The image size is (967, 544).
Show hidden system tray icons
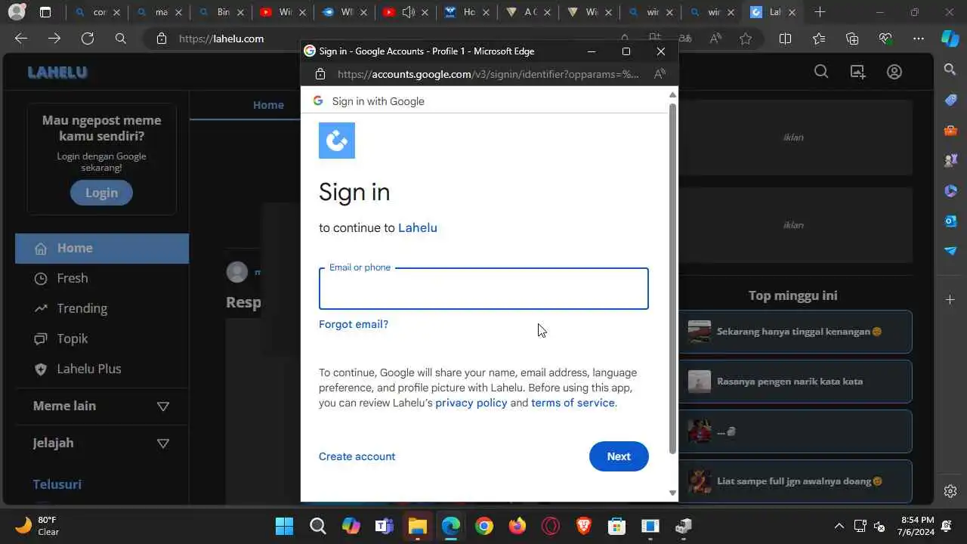839,526
